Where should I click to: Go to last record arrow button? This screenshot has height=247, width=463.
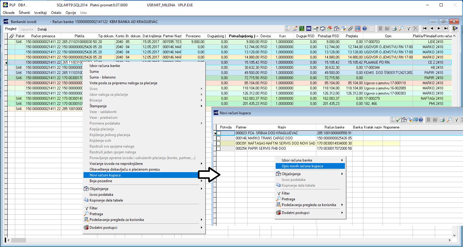tap(446, 28)
